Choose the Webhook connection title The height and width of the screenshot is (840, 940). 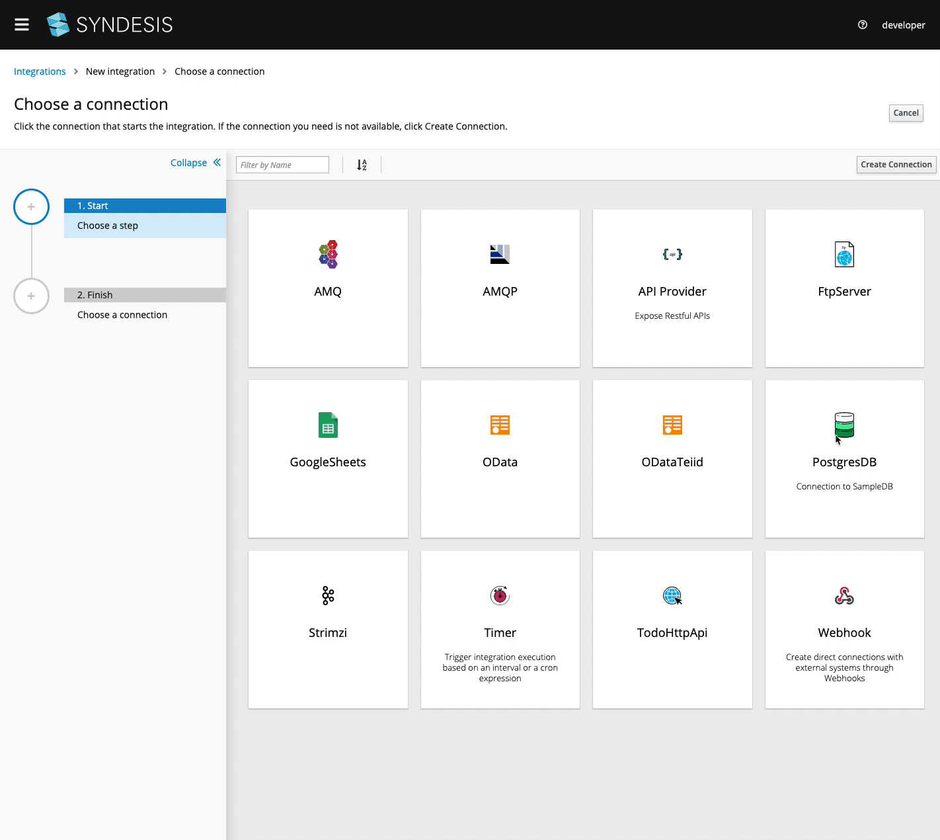[844, 633]
